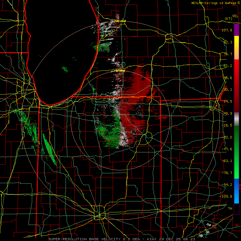241x241 pixels.
Task: Click the '[KT]' units label
Action: click(229, 18)
